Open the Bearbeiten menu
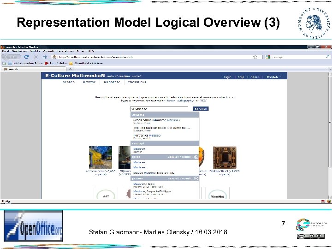332x249 pixels. point(19,51)
